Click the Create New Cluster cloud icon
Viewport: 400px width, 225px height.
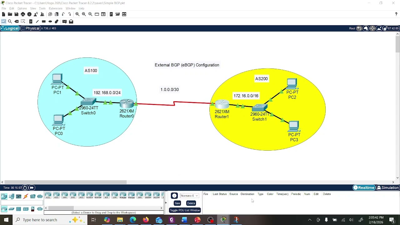click(366, 28)
